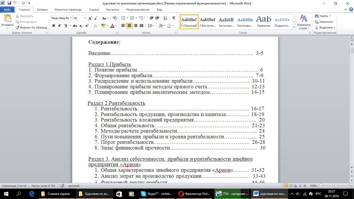
Task: Paste using the Вставить clipboard icon
Action: 8,18
